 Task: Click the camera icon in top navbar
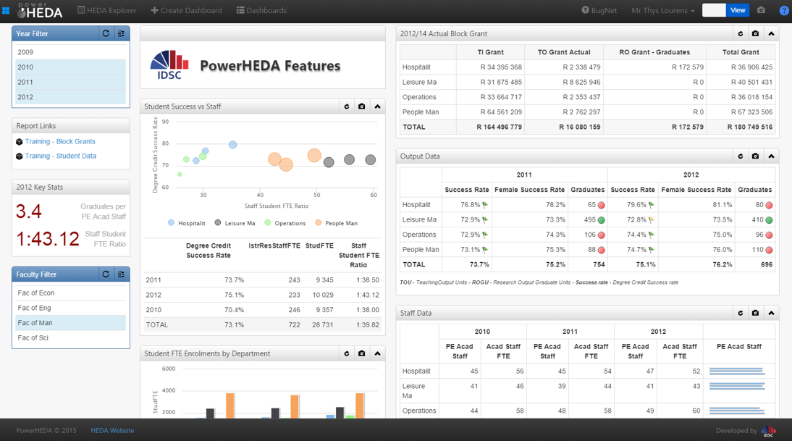pyautogui.click(x=761, y=10)
